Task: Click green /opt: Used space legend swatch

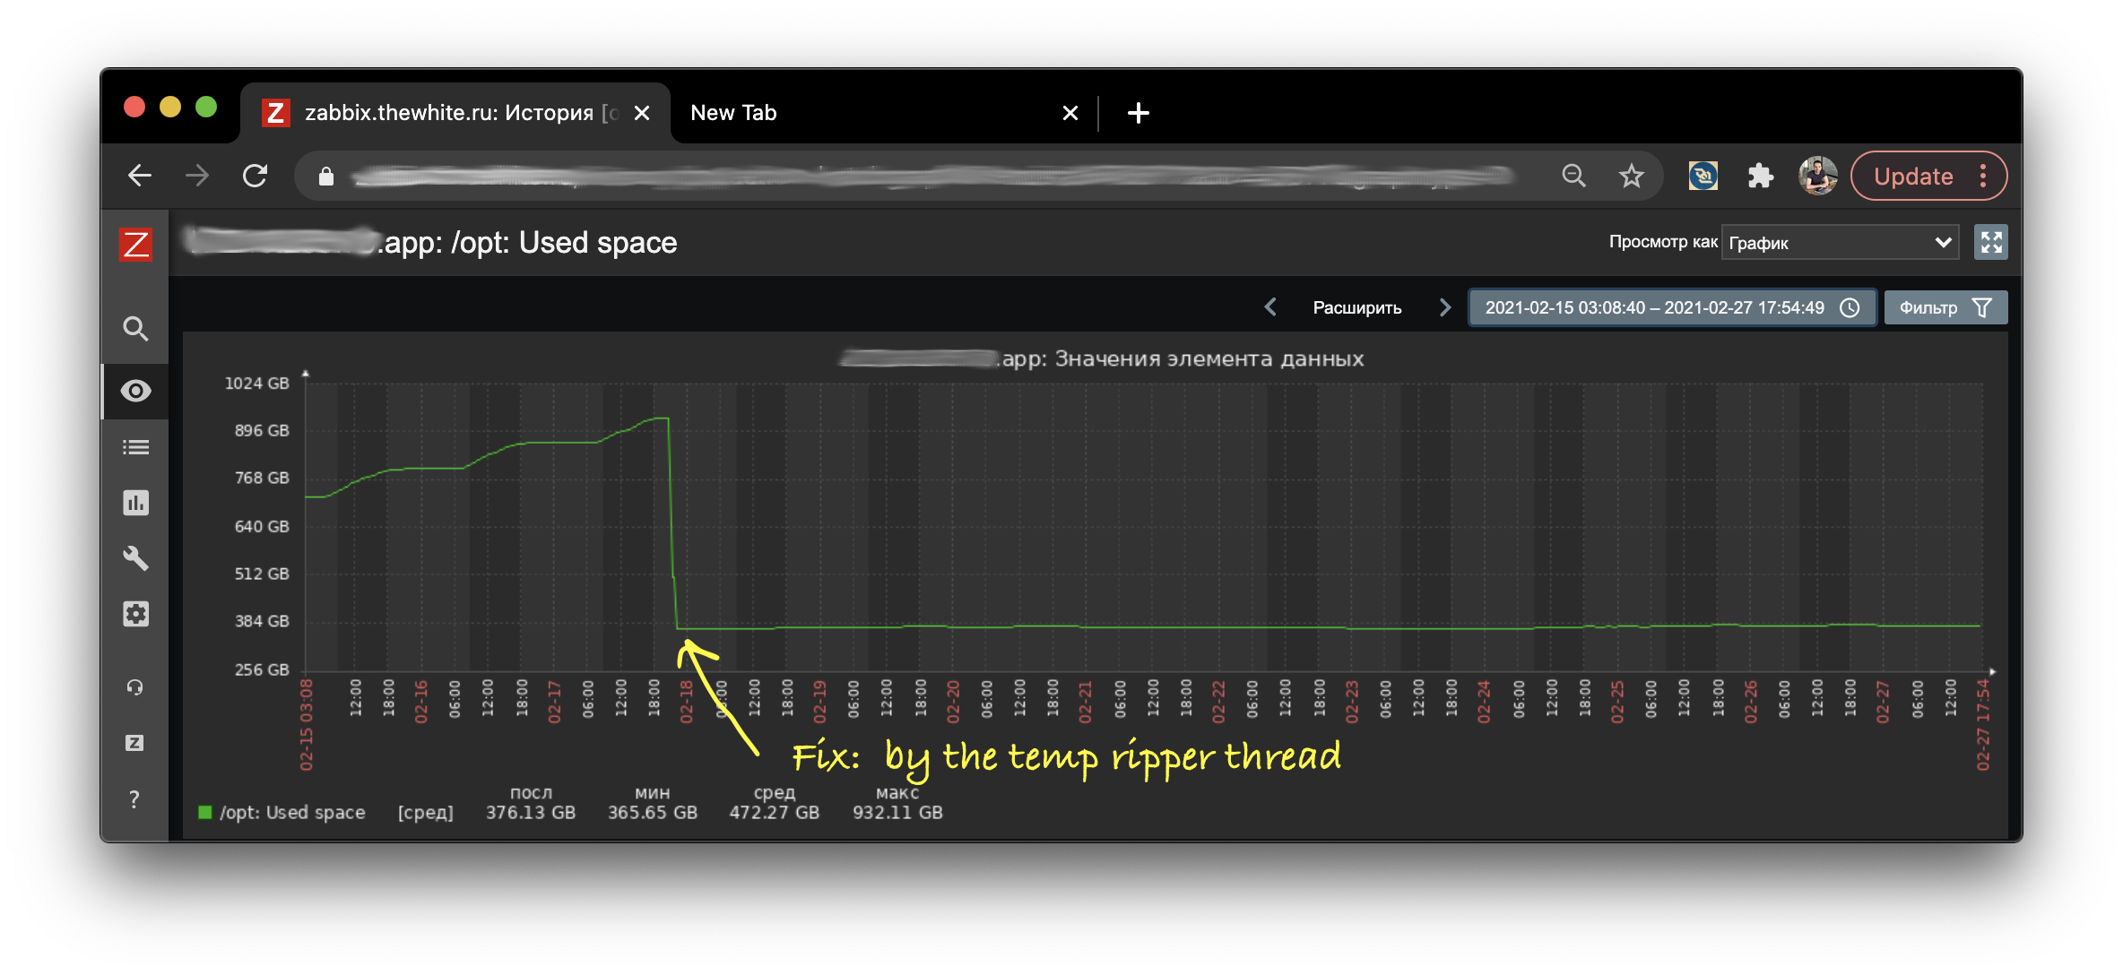Action: pos(204,812)
